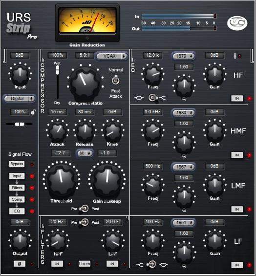This screenshot has height=276, width=256.
Task: Toggle the HPF IN button
Action: tap(57, 264)
